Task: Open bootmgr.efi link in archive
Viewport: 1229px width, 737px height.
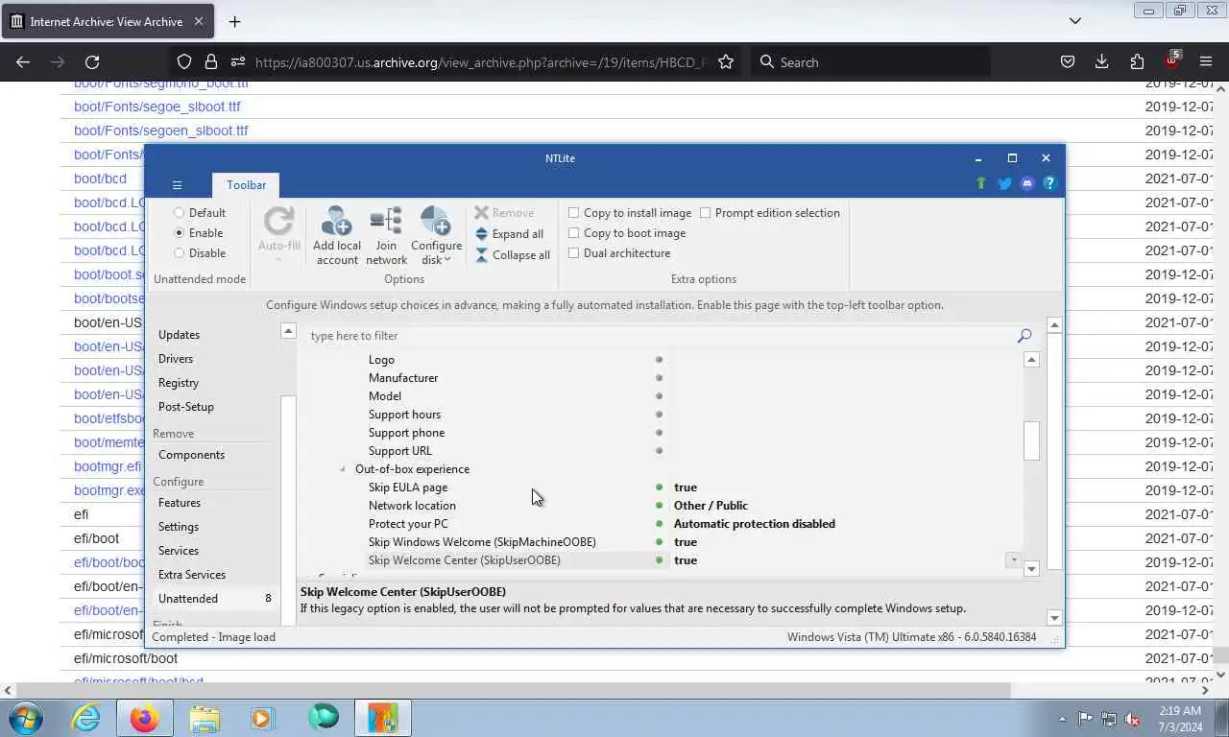Action: [108, 466]
